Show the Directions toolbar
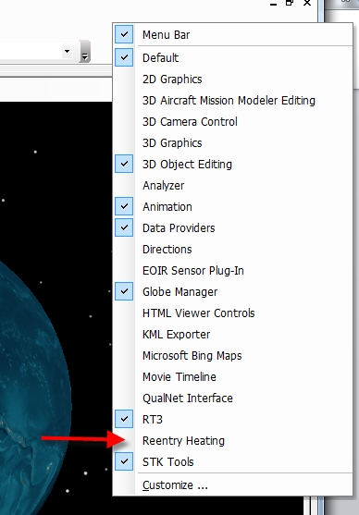This screenshot has width=359, height=515. pos(233,250)
